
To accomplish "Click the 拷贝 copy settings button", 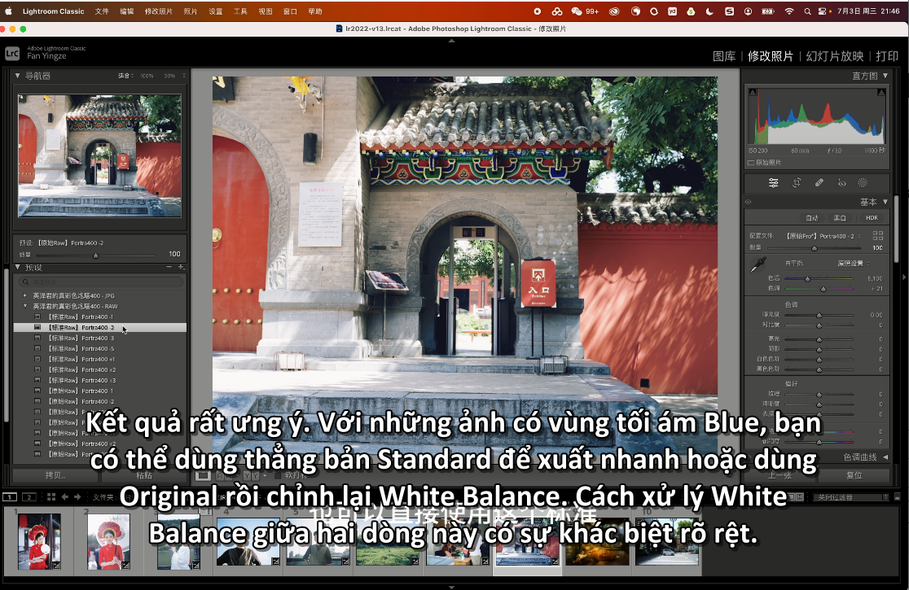I will point(55,475).
